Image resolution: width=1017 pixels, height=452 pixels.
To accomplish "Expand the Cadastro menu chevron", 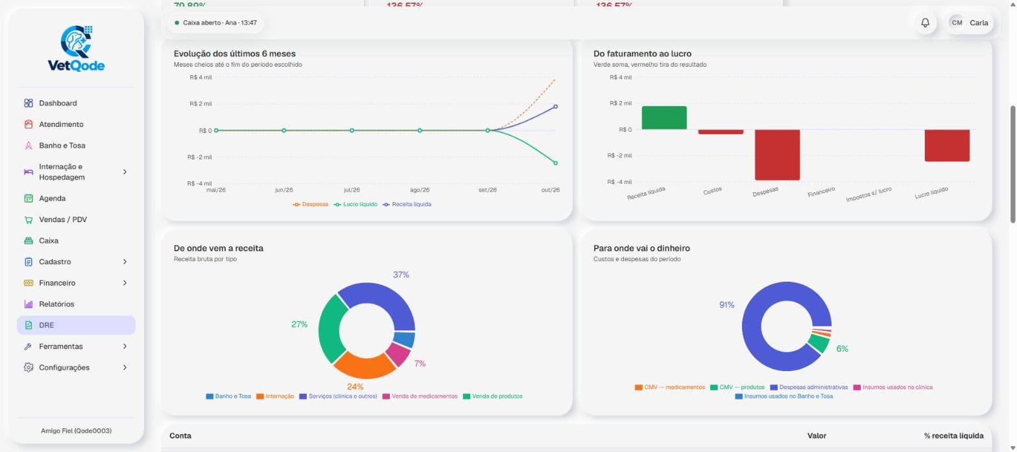I will (125, 262).
